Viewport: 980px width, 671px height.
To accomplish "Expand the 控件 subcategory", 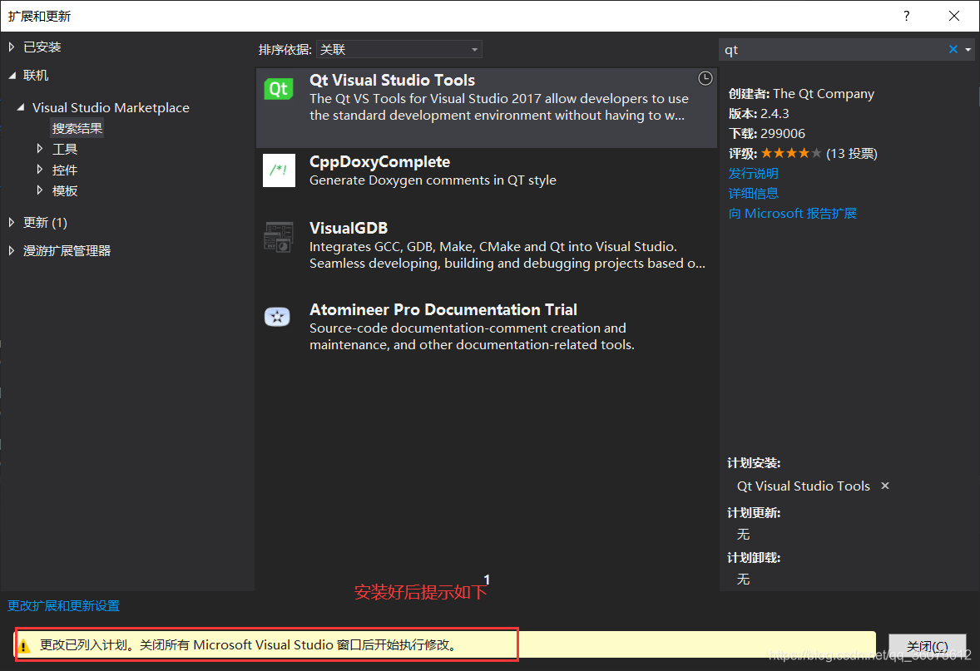I will pyautogui.click(x=39, y=170).
